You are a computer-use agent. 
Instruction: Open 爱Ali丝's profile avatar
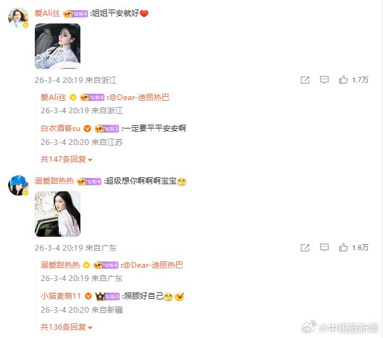(x=18, y=18)
